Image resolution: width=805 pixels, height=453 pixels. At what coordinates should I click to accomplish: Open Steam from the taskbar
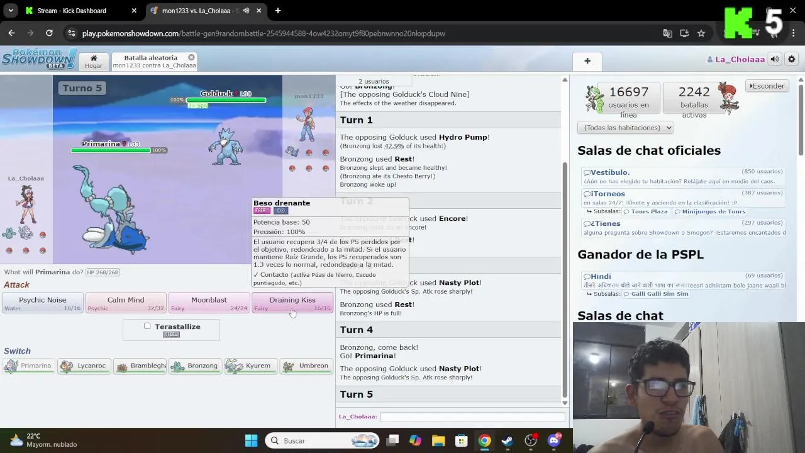point(508,440)
